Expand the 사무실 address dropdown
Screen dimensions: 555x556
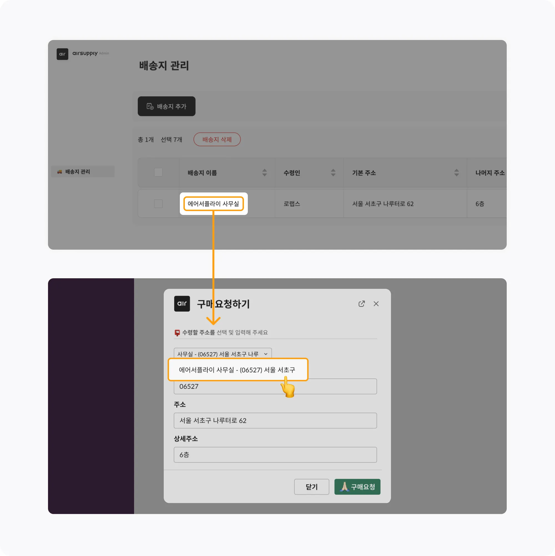(223, 354)
